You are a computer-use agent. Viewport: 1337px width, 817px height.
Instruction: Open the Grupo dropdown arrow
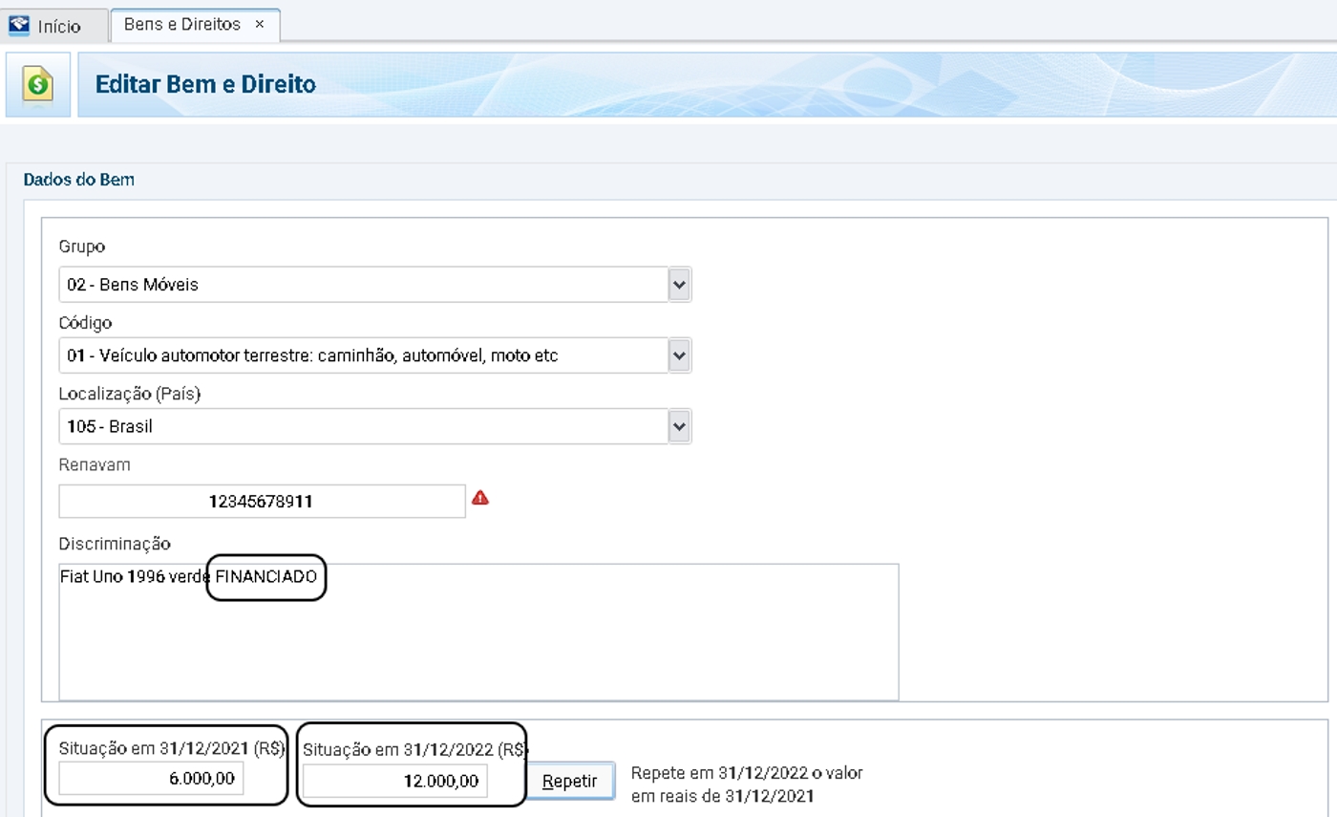679,285
